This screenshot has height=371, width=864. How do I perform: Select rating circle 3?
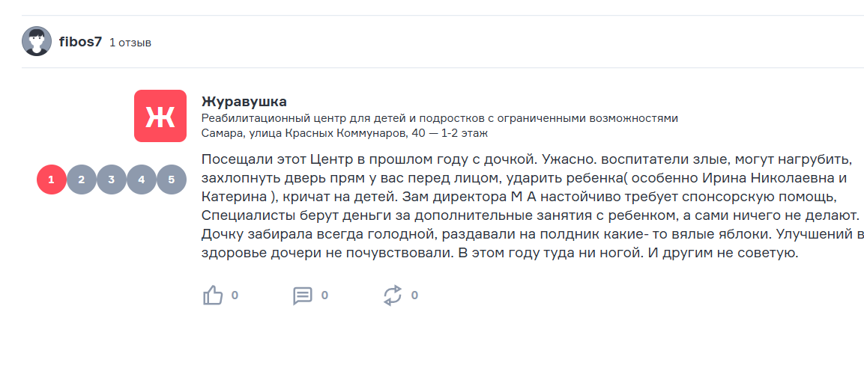pyautogui.click(x=112, y=180)
